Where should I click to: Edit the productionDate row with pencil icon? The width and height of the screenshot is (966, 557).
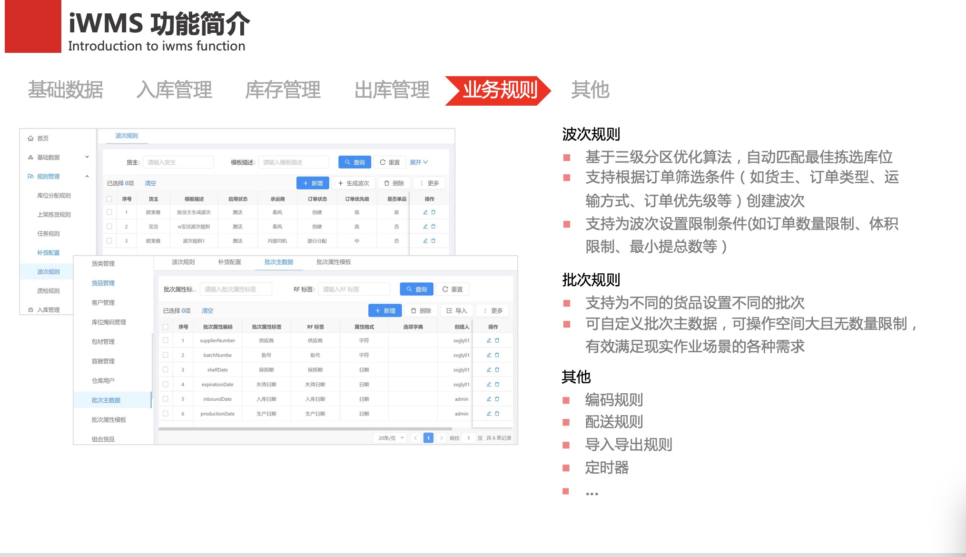[x=489, y=414]
